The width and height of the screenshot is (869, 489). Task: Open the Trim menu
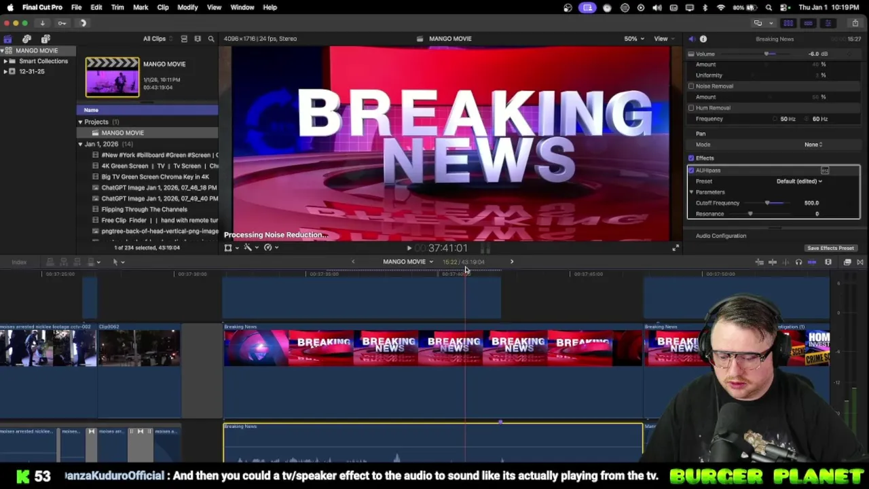pyautogui.click(x=117, y=7)
